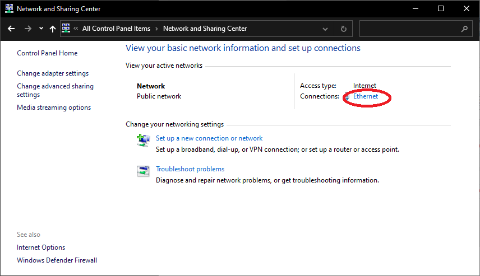Open Change adapter settings
Viewport: 480px width, 276px height.
coord(53,73)
